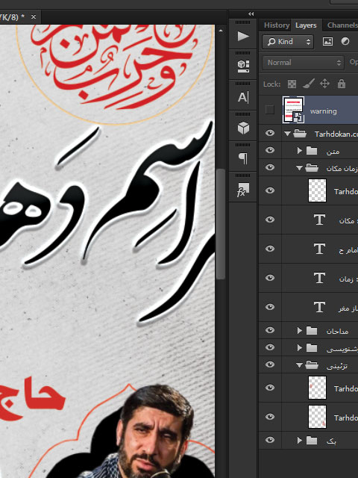Select the warning layer name
Viewport: 358px width, 478px height.
click(x=323, y=111)
